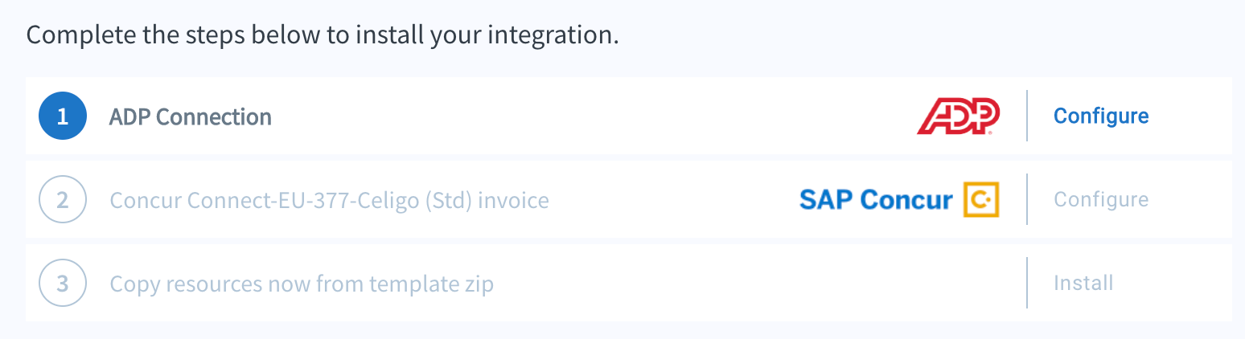Click the blue step 1 circle
Viewport: 1245px width, 339px height.
(x=63, y=116)
